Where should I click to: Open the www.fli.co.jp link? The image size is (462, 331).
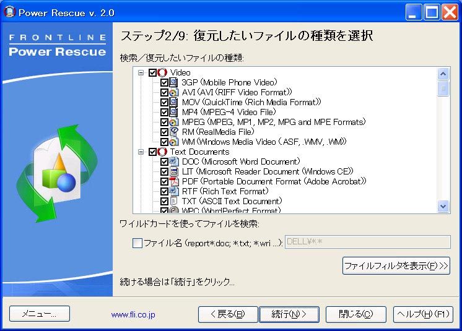(x=133, y=314)
